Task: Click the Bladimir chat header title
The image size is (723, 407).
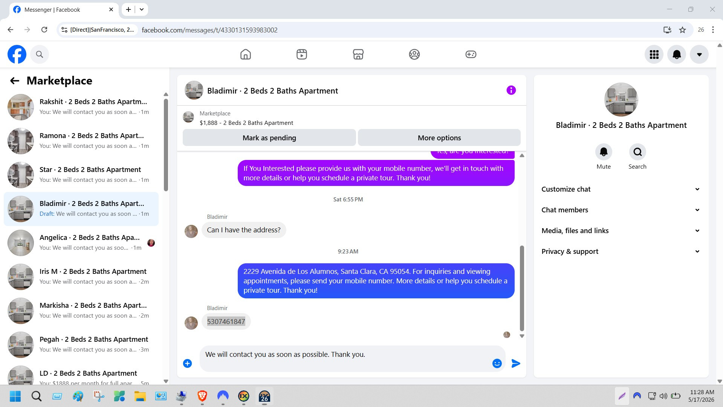Action: [x=272, y=91]
